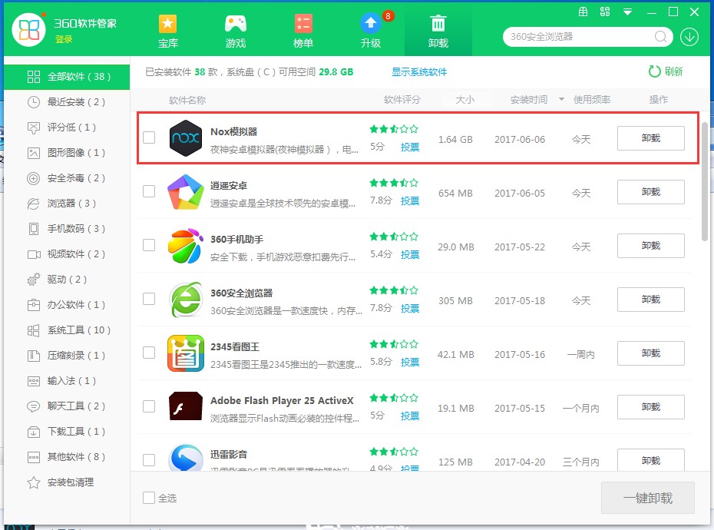Switch to the 游戏 tab
This screenshot has height=530, width=714.
coord(235,24)
